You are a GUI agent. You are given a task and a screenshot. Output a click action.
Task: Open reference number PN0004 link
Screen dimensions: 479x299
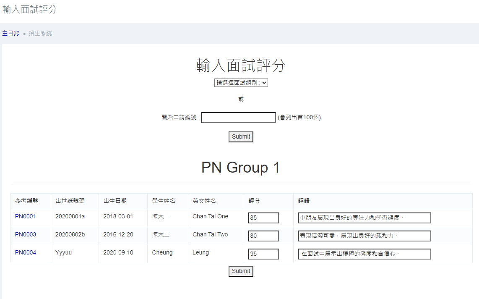[26, 253]
